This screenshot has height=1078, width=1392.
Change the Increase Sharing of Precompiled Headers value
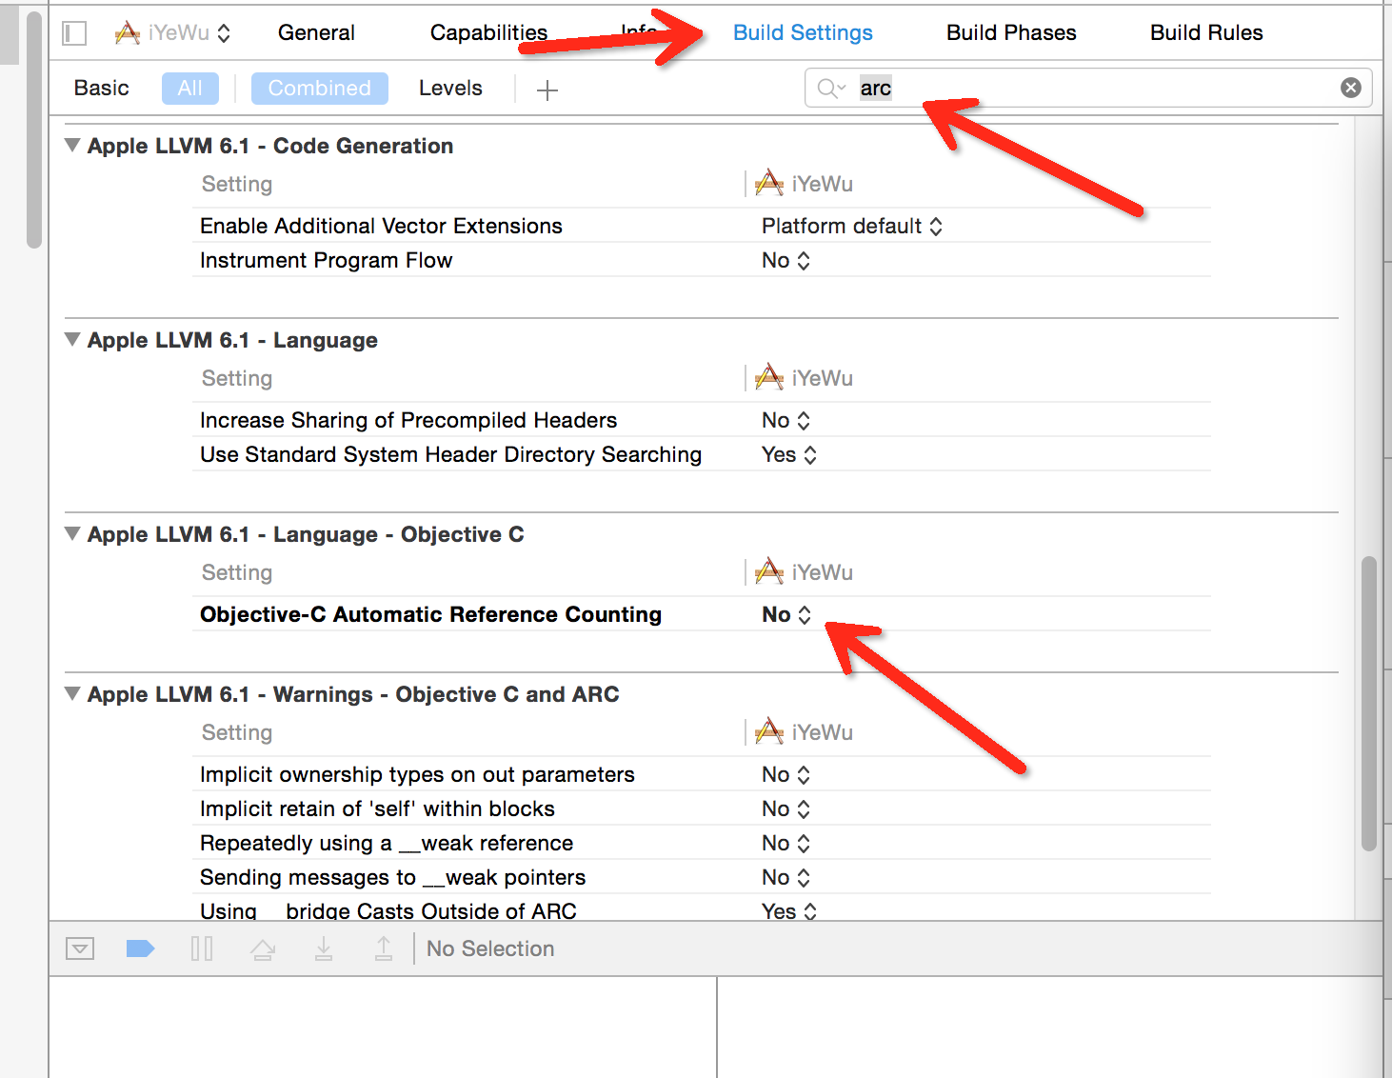[786, 421]
